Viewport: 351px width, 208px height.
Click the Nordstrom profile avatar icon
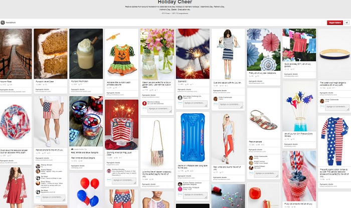click(x=3, y=23)
